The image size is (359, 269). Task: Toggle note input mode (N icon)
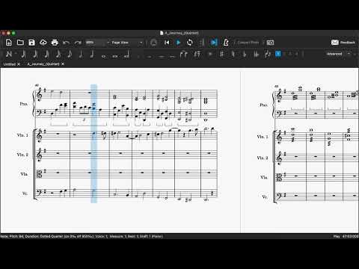(9, 54)
